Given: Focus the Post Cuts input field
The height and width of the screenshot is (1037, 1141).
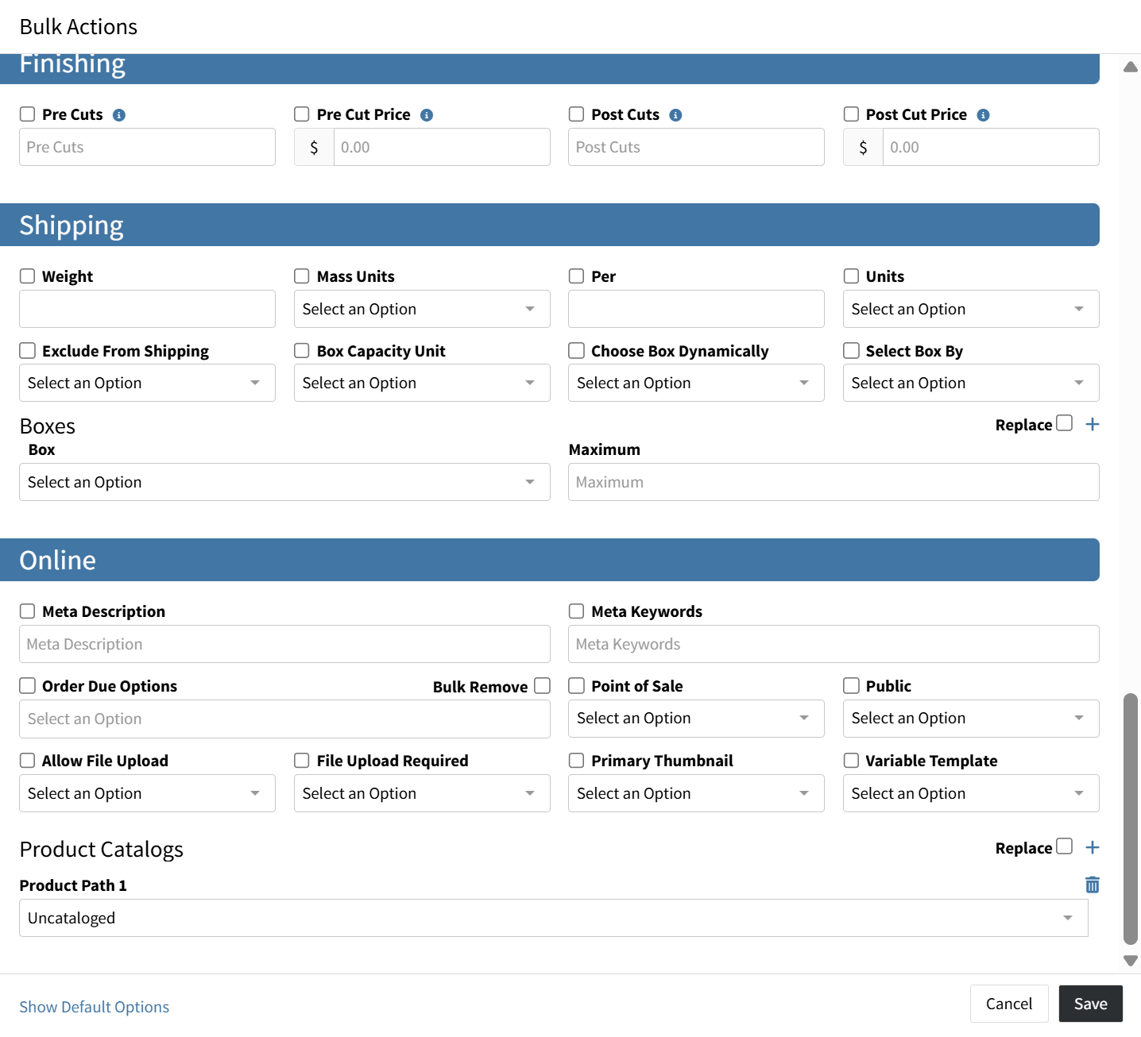Looking at the screenshot, I should [x=696, y=147].
